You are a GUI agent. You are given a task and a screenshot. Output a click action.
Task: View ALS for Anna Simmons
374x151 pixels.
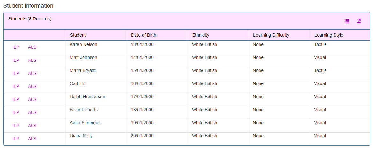(32, 126)
